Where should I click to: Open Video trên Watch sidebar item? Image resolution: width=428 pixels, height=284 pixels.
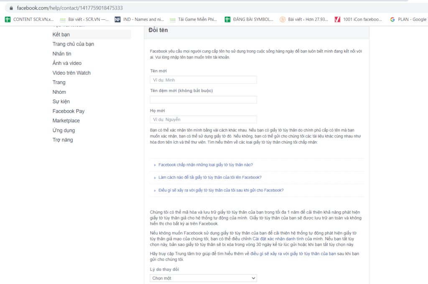[x=71, y=73]
